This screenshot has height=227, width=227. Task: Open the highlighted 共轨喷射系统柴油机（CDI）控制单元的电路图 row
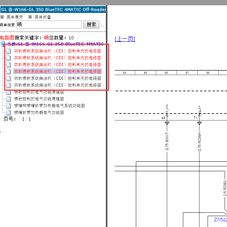58,71
